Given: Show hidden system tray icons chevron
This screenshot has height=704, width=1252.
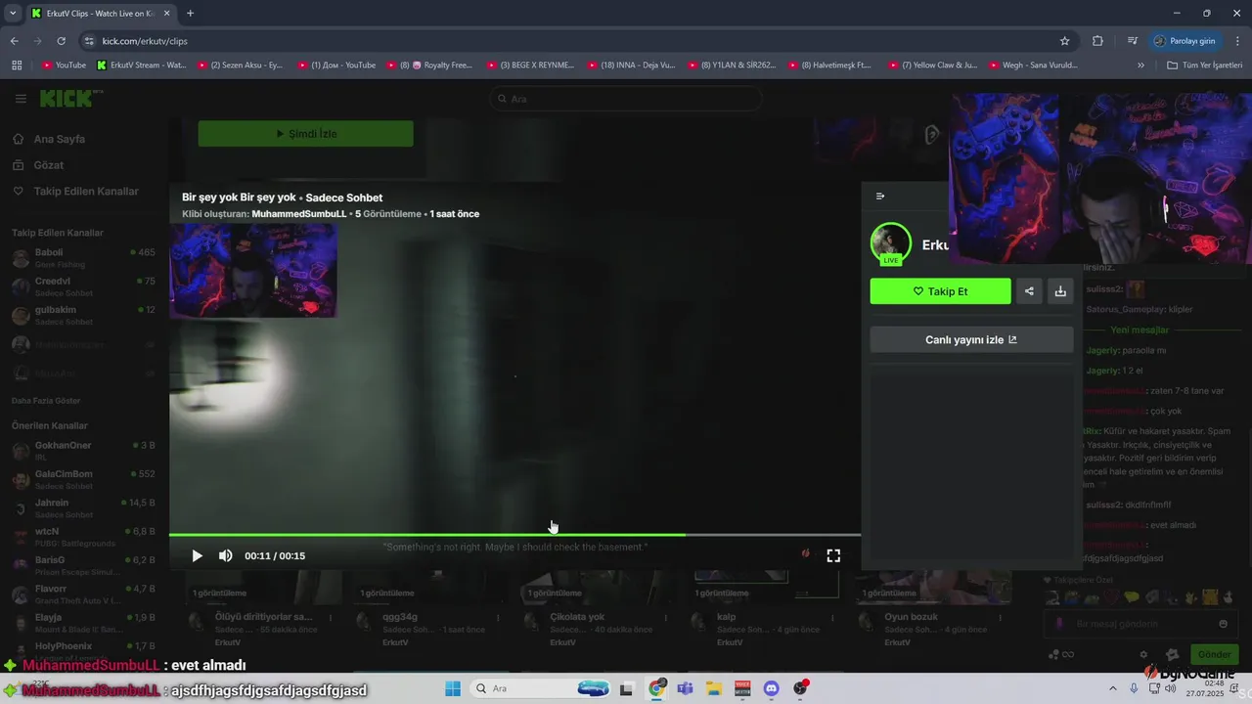Looking at the screenshot, I should pos(1113,688).
